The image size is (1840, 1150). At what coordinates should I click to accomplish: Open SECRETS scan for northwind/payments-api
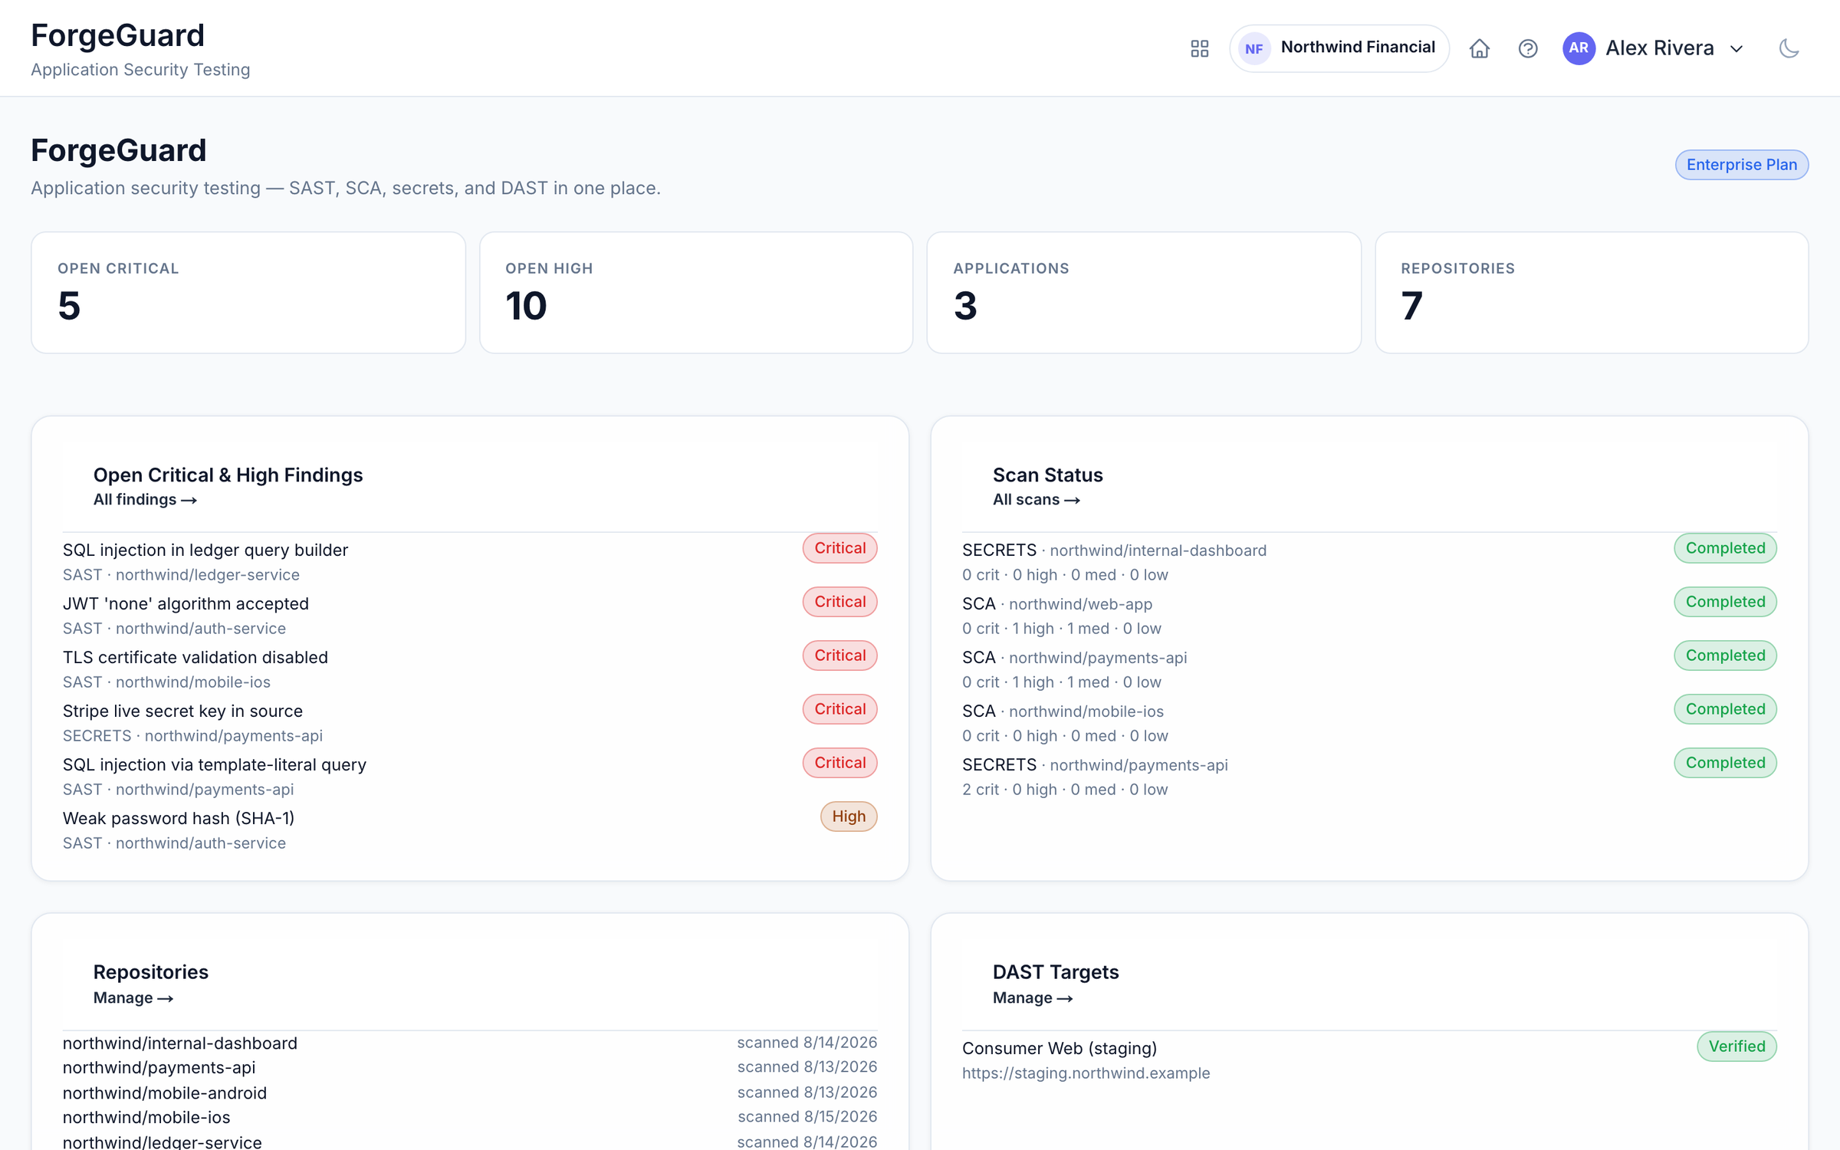(x=1369, y=776)
